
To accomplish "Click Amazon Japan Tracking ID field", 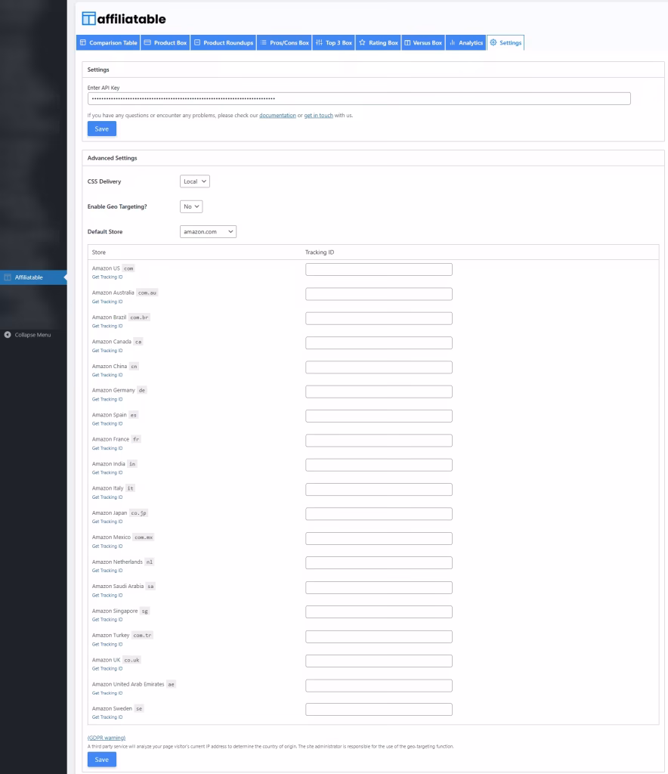I will [x=379, y=514].
